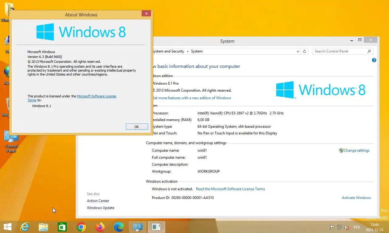The height and width of the screenshot is (233, 389).
Task: Launch Firefox from the taskbar
Action: [x=100, y=227]
